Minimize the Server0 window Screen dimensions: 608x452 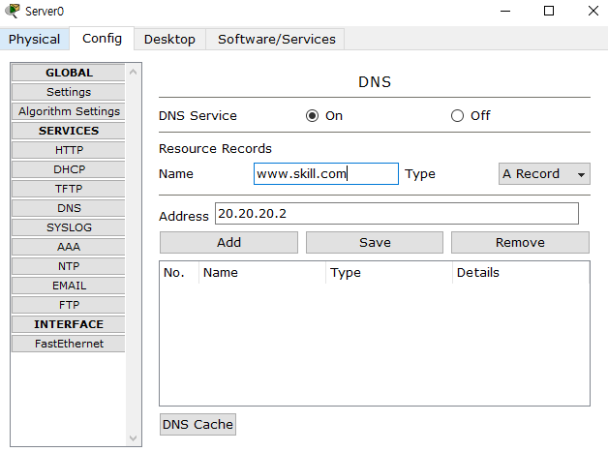tap(505, 11)
